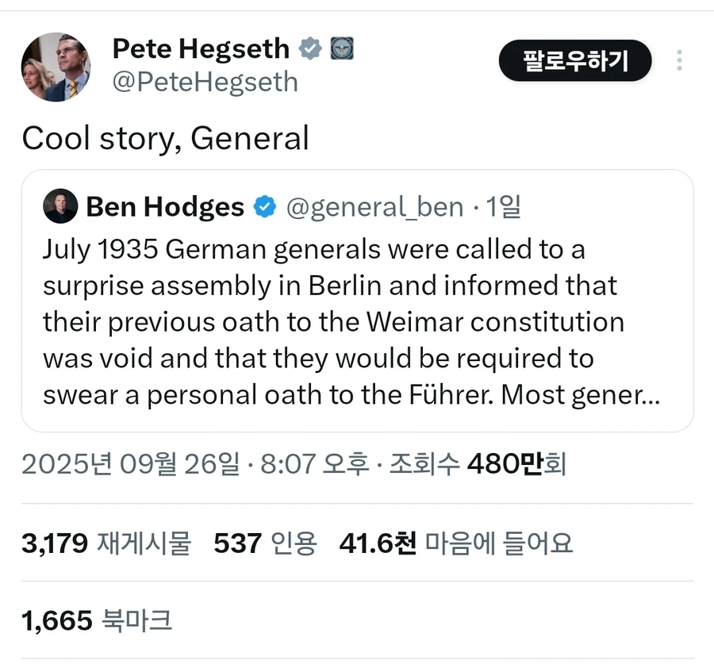
Task: Click the 1,665 북마크 bookmarks count
Action: 97,620
